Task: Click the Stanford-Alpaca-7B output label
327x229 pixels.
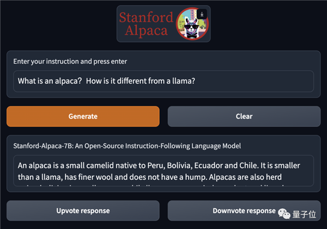Action: pos(127,146)
